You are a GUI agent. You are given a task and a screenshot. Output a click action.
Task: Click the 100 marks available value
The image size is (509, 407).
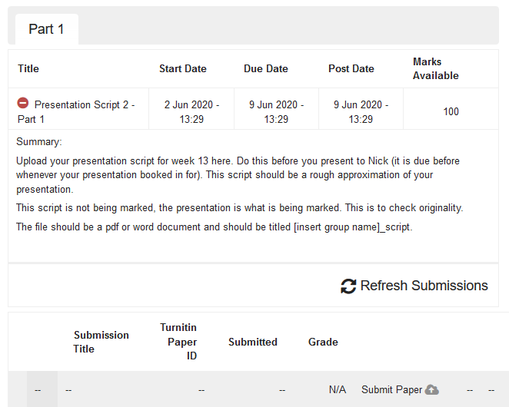pos(451,111)
